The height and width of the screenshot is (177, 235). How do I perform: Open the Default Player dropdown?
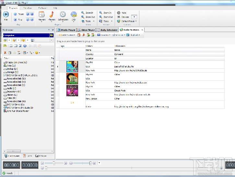click(127, 21)
